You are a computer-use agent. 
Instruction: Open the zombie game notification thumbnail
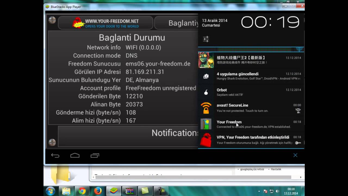pyautogui.click(x=206, y=60)
